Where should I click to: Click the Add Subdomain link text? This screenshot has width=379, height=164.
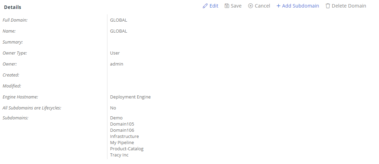(300, 6)
